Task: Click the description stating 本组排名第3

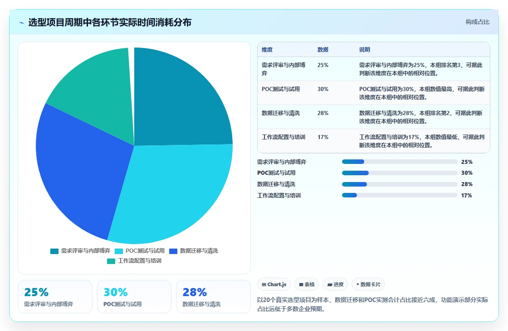Action: 420,69
